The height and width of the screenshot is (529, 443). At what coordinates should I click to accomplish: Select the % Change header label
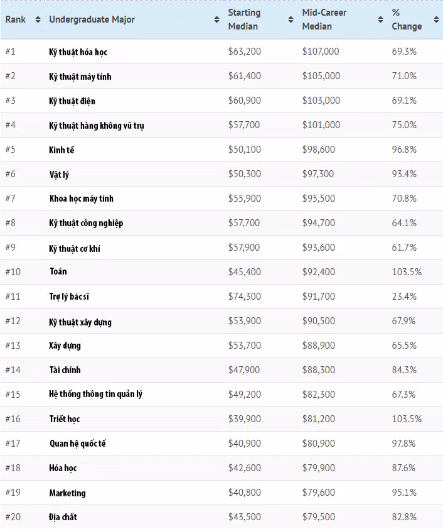pyautogui.click(x=407, y=19)
